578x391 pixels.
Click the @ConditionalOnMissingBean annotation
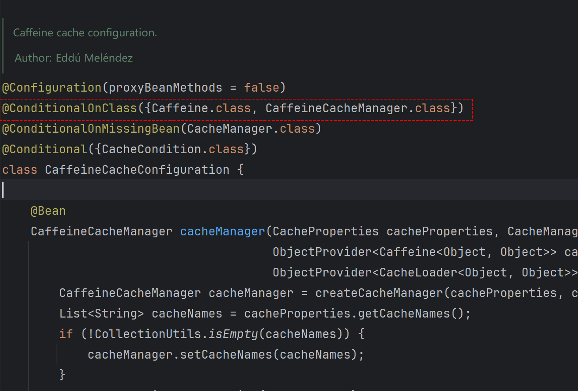[x=91, y=129]
